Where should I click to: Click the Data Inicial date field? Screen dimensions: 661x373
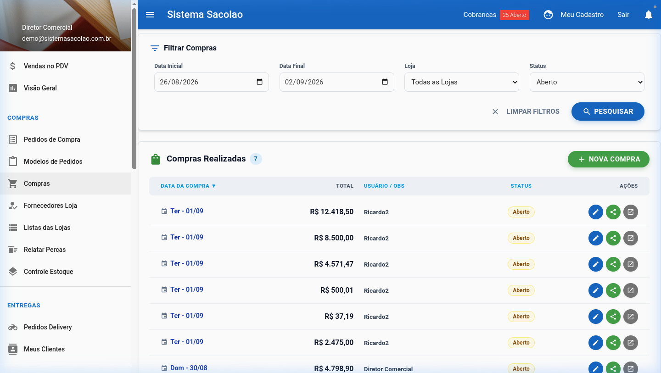pyautogui.click(x=212, y=82)
